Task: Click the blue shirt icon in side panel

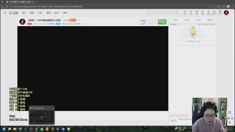Action: click(x=229, y=118)
